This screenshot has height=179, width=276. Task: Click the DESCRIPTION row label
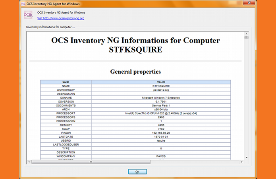[66, 152]
